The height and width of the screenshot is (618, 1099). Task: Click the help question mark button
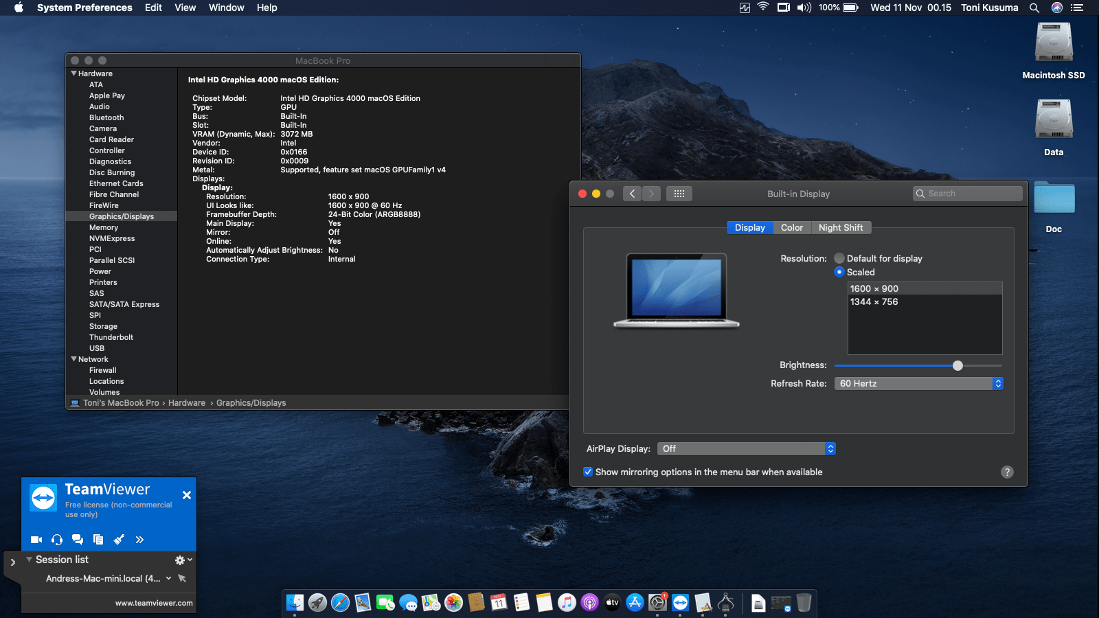[x=1007, y=472]
